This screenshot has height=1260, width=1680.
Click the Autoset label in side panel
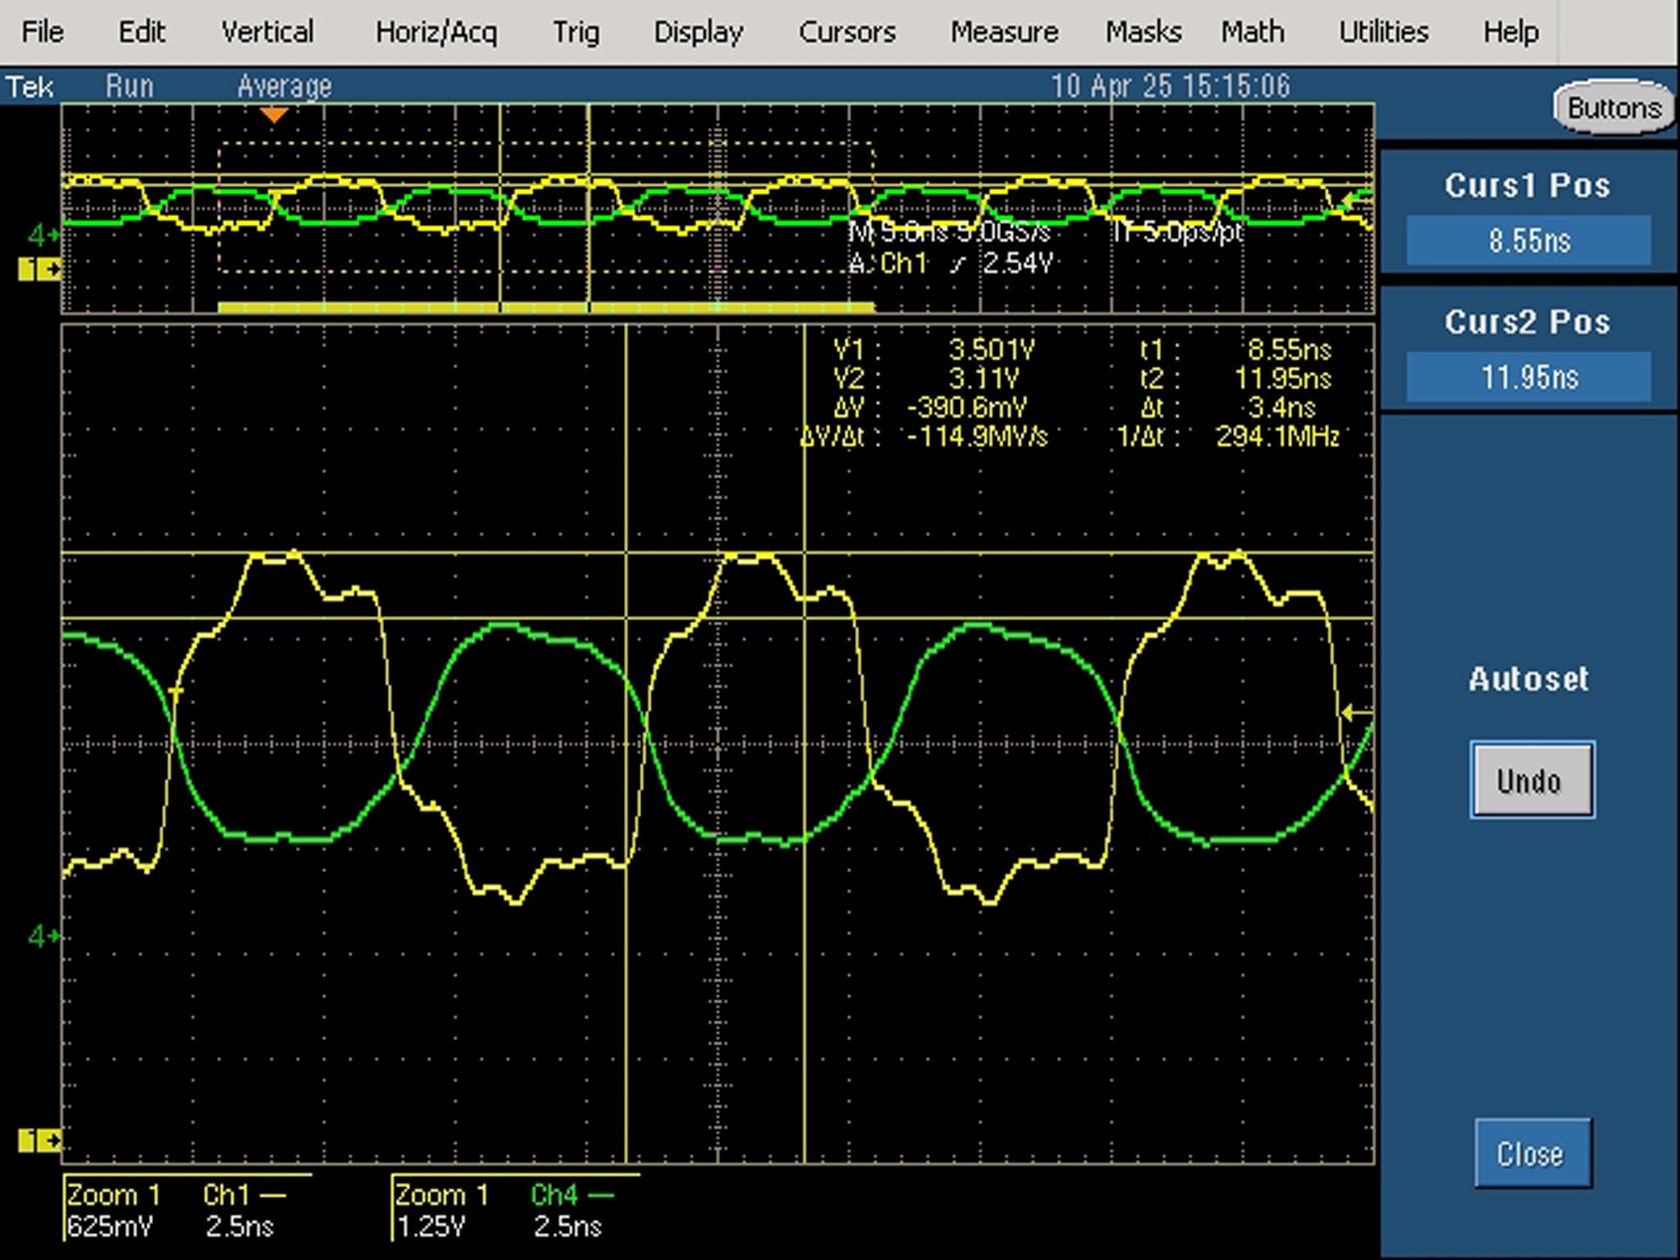pyautogui.click(x=1529, y=679)
